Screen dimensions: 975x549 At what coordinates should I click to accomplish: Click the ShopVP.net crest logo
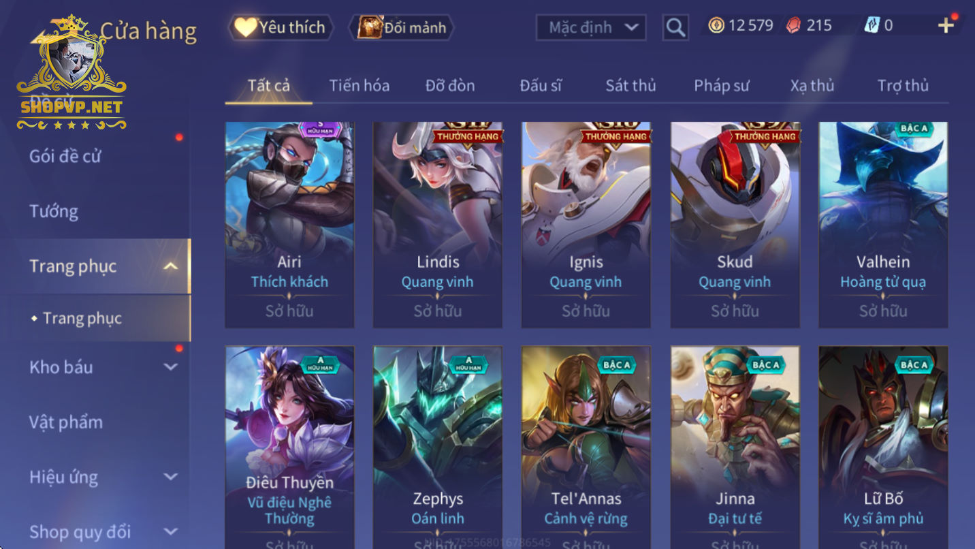[71, 73]
